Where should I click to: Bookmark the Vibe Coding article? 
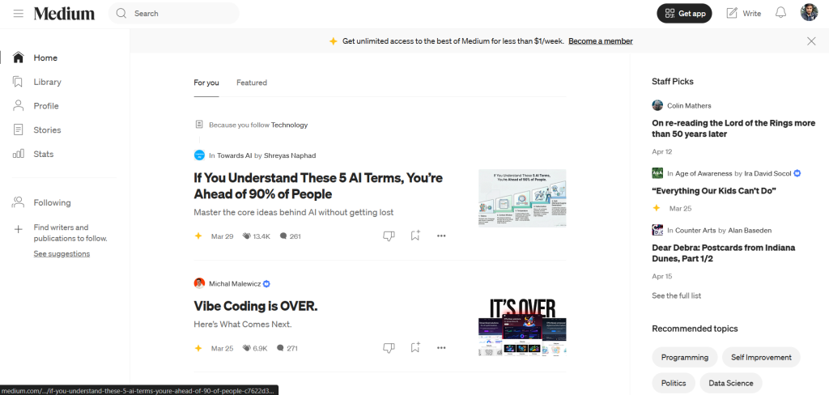pos(415,348)
